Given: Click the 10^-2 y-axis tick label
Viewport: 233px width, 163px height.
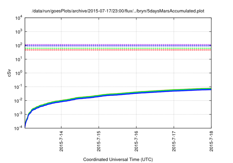Looking at the screenshot, I should [18, 101].
